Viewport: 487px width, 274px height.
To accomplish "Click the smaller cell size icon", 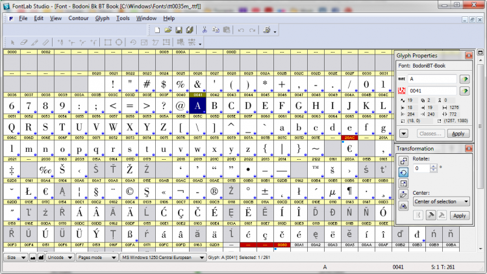I will click(x=32, y=258).
